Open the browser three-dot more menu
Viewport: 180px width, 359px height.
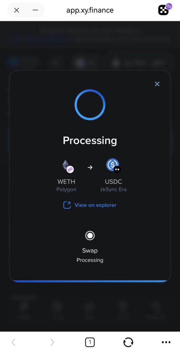pyautogui.click(x=166, y=342)
